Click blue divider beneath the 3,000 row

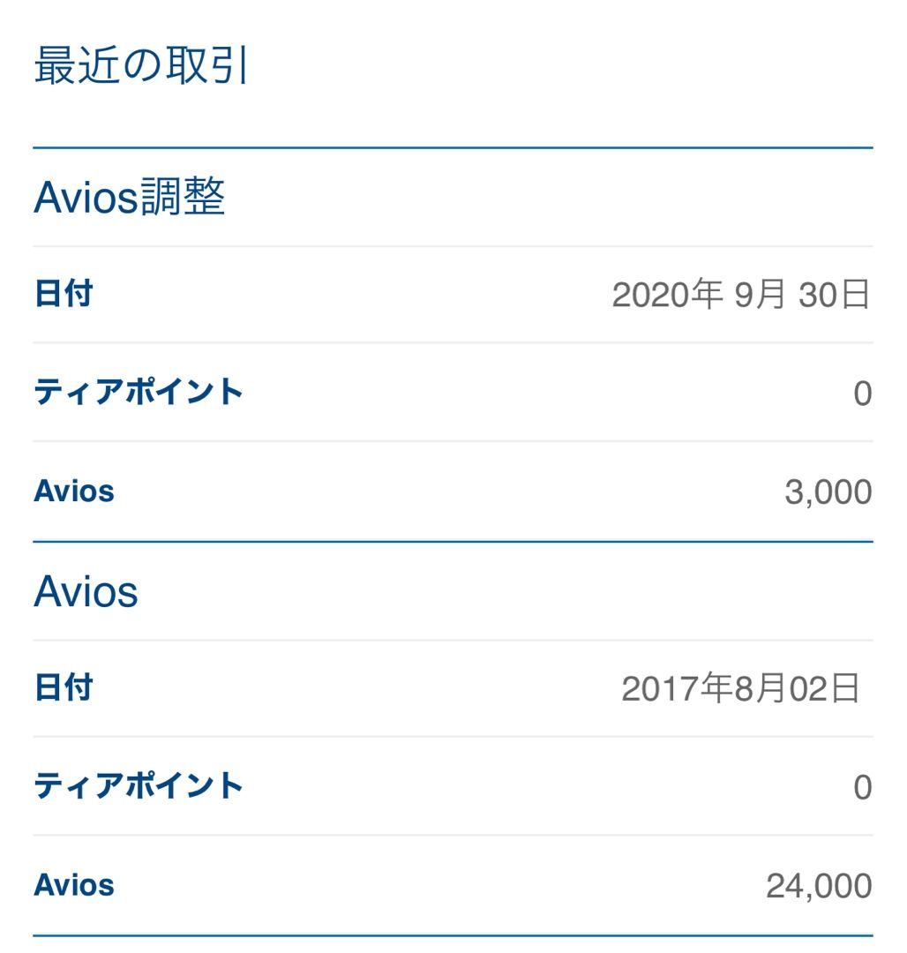(x=453, y=542)
